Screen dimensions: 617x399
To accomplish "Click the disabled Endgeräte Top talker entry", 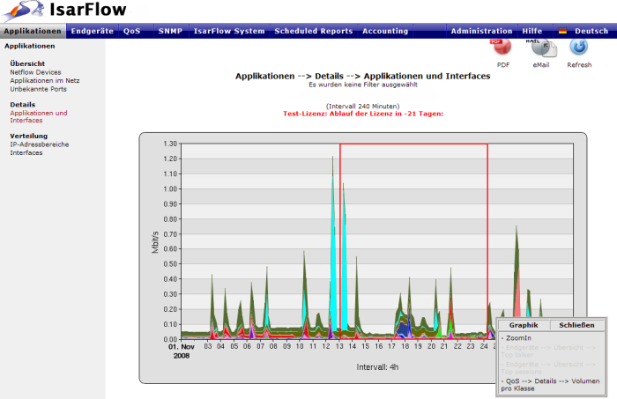I will coord(548,351).
